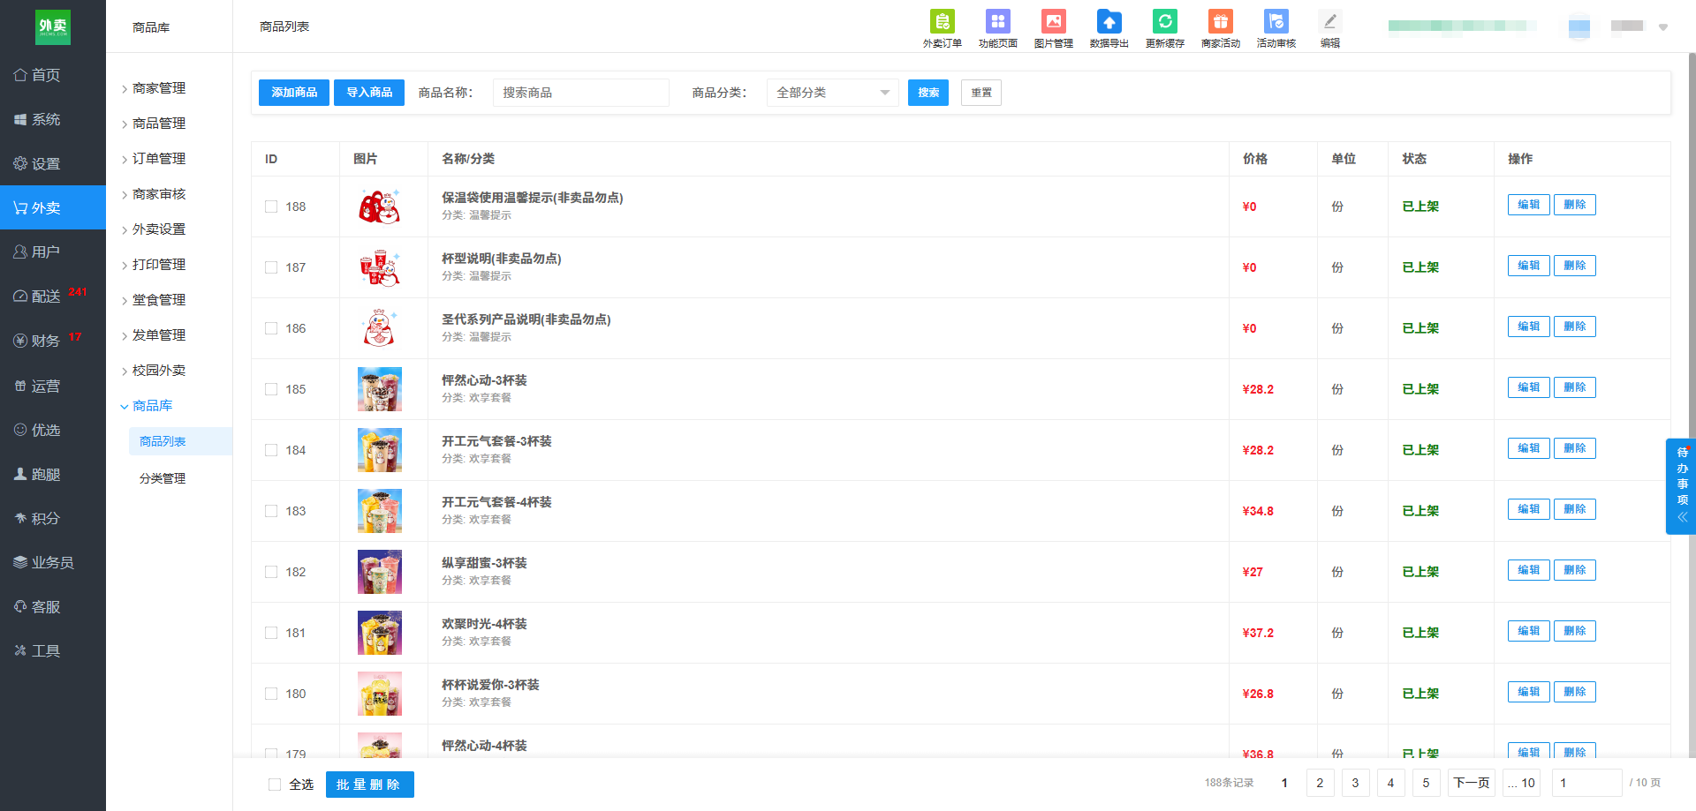The height and width of the screenshot is (811, 1696).
Task: Click the 添加商品 button
Action: [x=294, y=93]
